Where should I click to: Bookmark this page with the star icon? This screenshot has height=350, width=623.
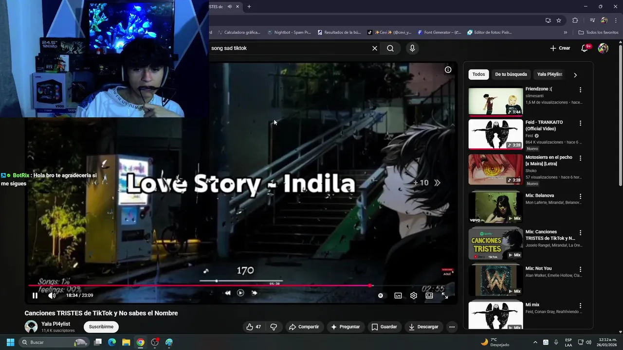pos(559,20)
